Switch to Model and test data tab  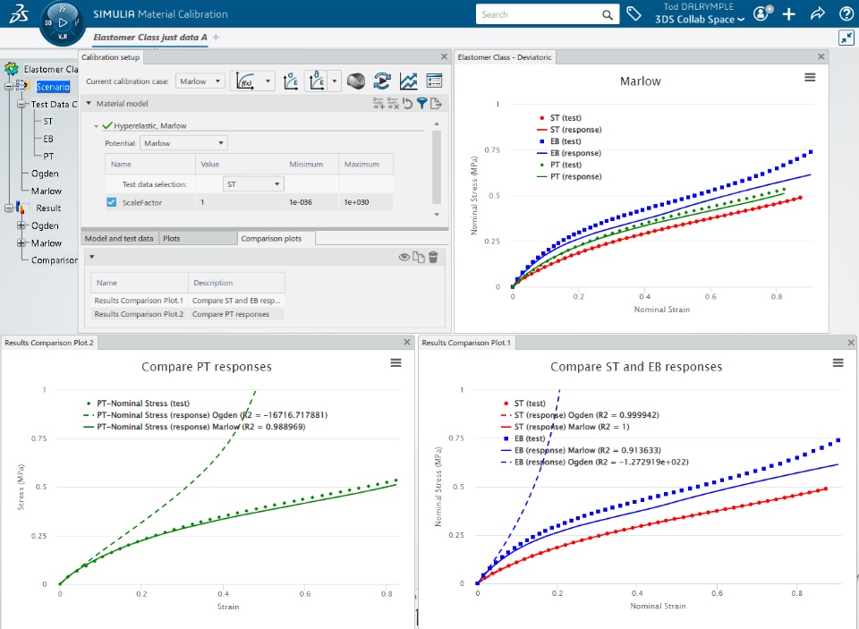[x=119, y=238]
